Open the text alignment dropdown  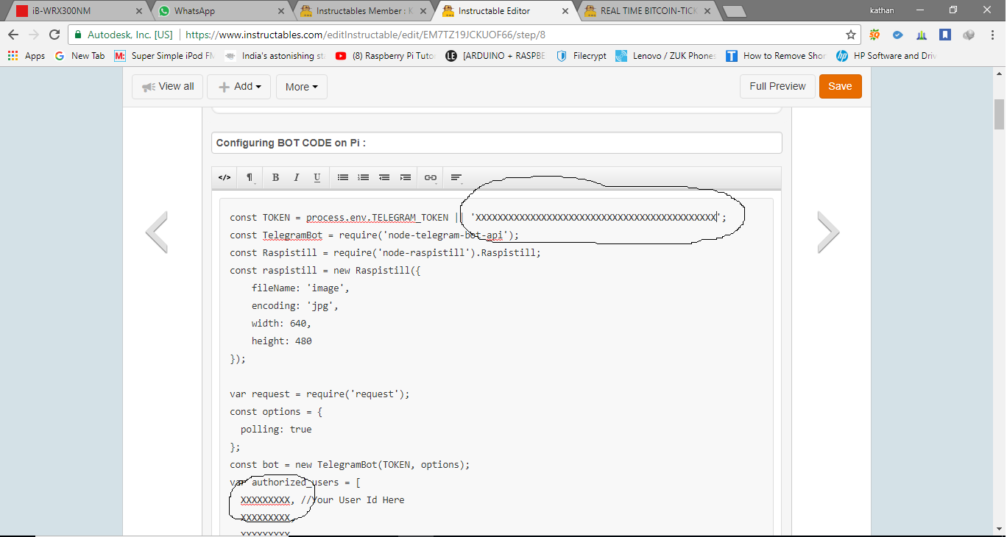pos(456,177)
